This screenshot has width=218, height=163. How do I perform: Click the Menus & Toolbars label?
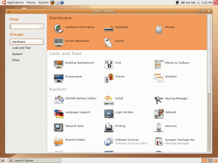(177, 63)
